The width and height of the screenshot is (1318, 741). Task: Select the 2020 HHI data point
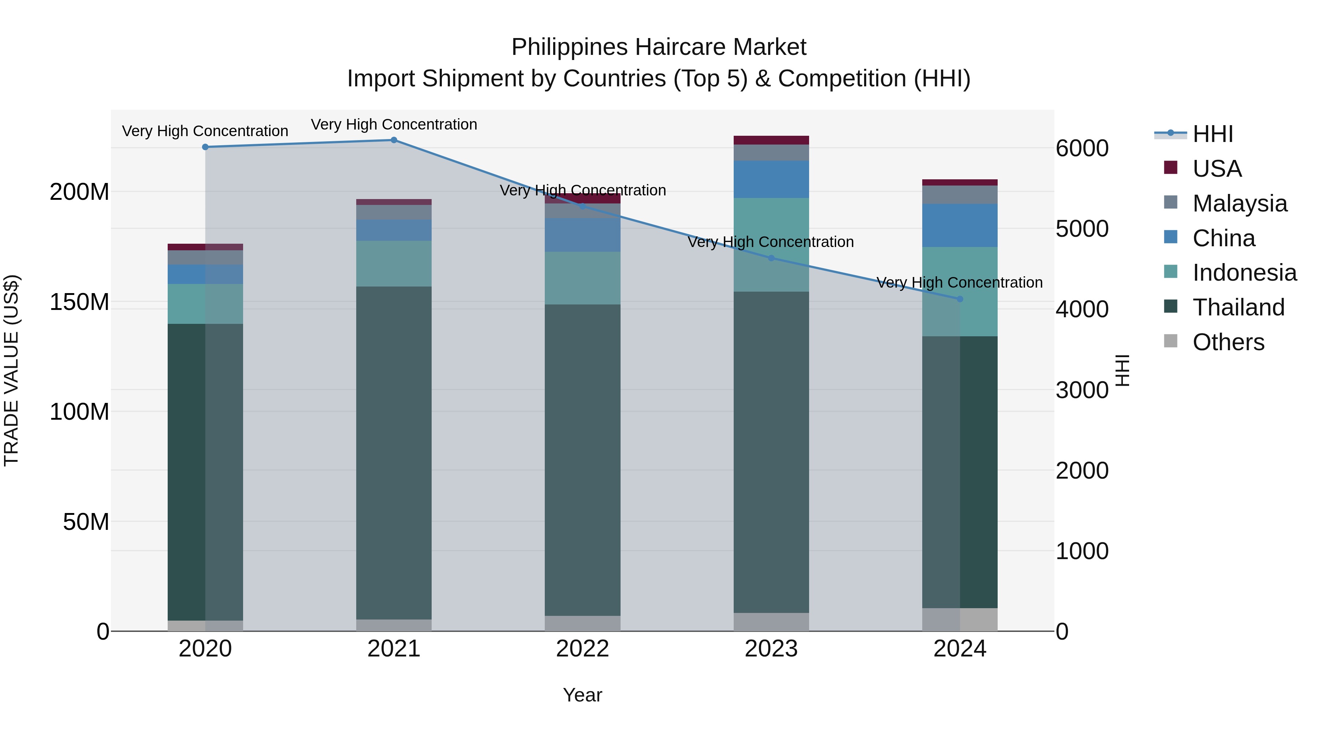point(205,147)
